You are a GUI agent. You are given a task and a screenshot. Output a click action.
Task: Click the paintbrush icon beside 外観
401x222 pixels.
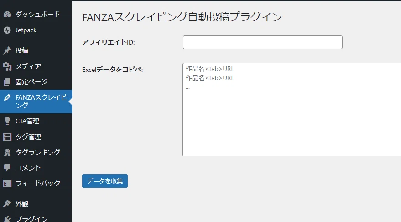pos(7,204)
